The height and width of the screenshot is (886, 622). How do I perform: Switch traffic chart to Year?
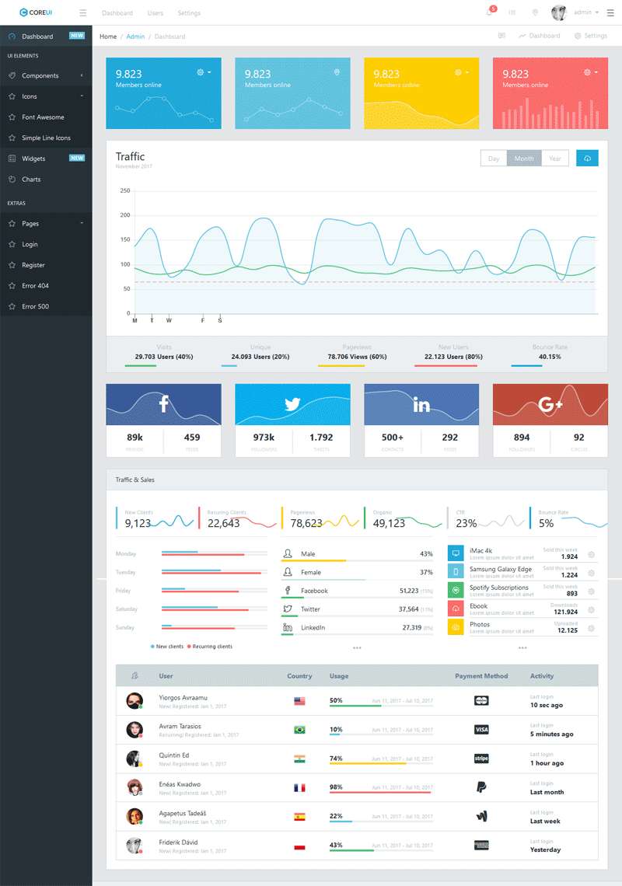pyautogui.click(x=555, y=159)
